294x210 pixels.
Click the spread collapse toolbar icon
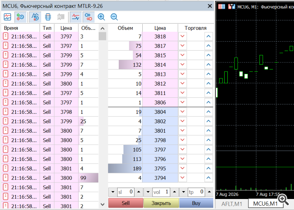[x=48, y=17]
